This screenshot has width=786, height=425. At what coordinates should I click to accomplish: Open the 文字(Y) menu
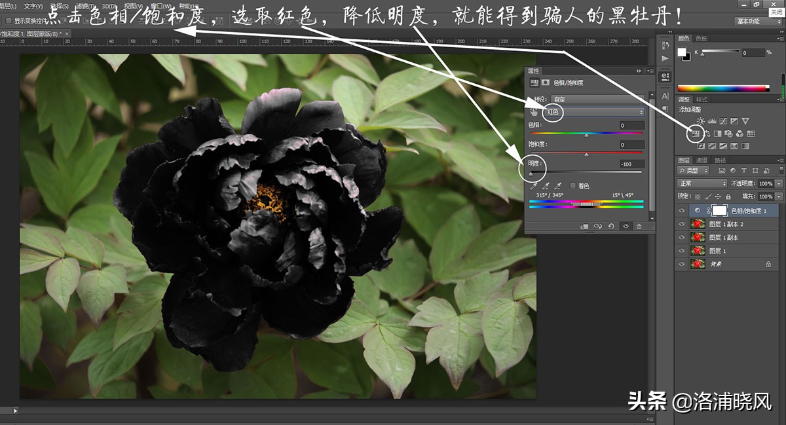click(33, 7)
